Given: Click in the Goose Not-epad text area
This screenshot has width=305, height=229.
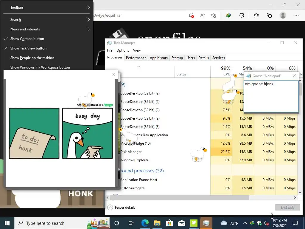Looking at the screenshot, I should click(271, 96).
